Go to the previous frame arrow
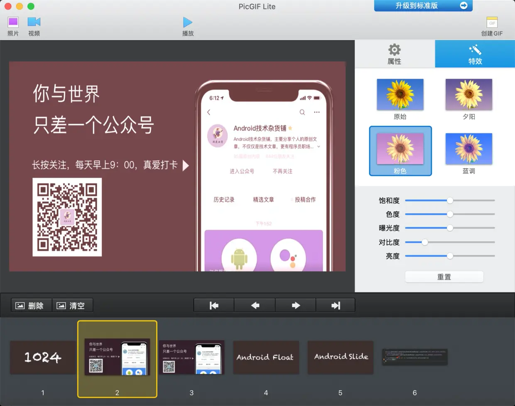Screen dimensions: 515x406 [x=255, y=306]
